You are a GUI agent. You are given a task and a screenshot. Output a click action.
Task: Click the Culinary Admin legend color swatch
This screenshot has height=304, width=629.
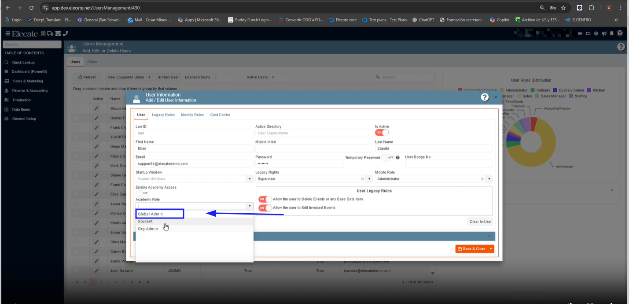pos(555,90)
